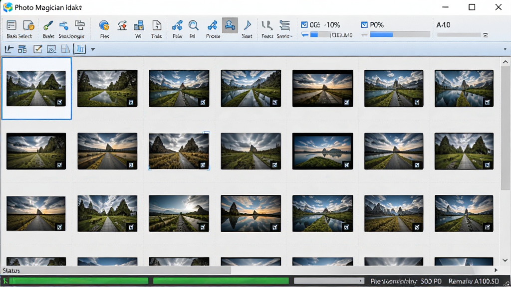Click the active vertical bars view icon
511x287 pixels.
click(x=80, y=49)
